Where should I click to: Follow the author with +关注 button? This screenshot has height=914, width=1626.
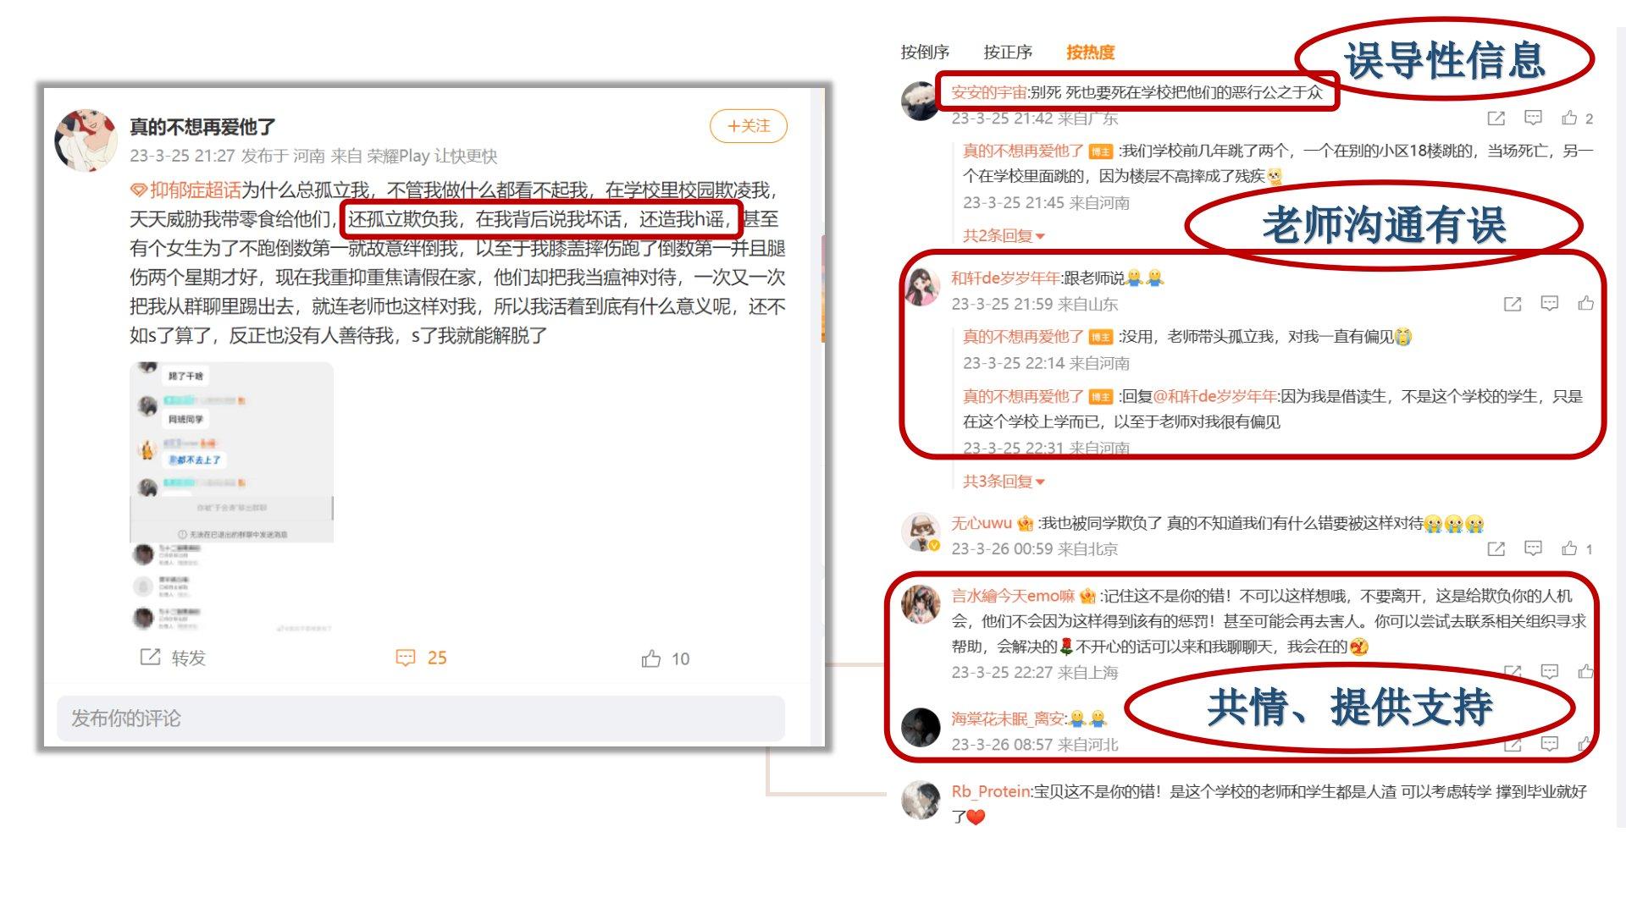pos(749,126)
